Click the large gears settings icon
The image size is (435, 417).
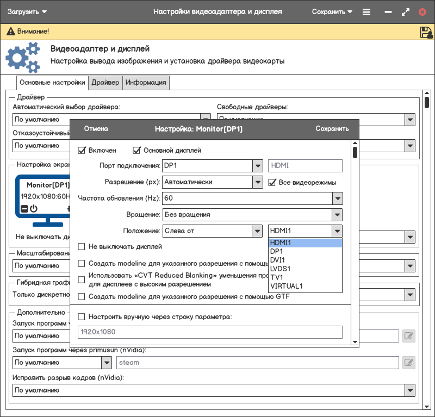point(23,58)
